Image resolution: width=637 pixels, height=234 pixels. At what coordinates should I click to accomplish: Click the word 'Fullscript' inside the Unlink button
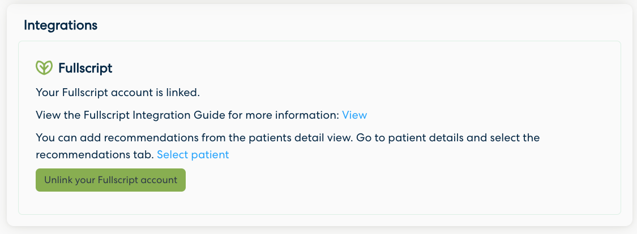pyautogui.click(x=117, y=180)
